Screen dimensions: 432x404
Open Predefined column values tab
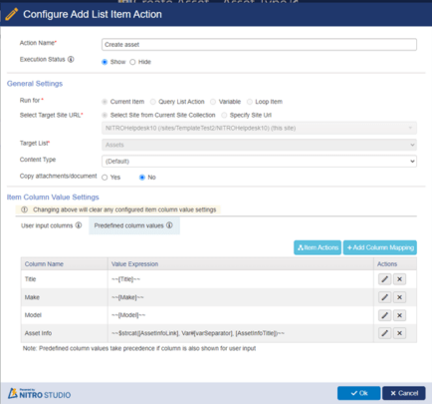(134, 225)
